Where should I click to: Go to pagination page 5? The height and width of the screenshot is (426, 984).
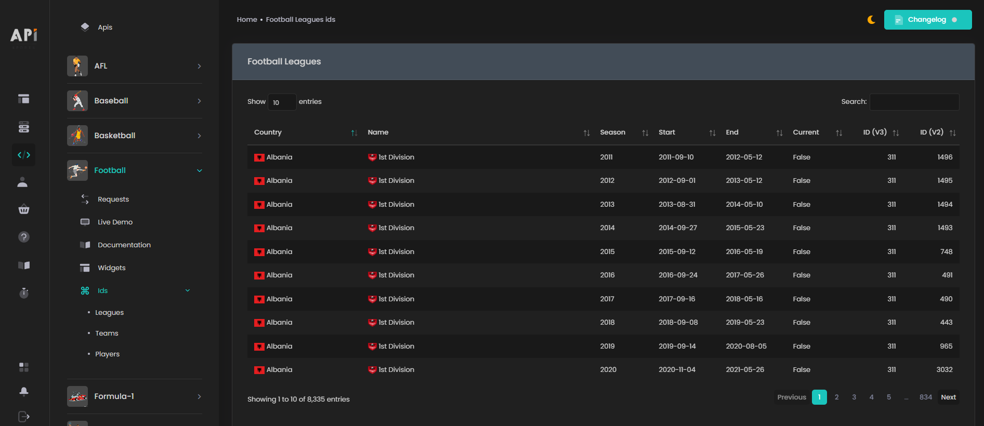[889, 397]
